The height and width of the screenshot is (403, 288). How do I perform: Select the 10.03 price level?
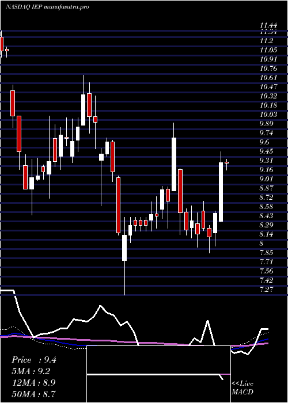(x=268, y=115)
